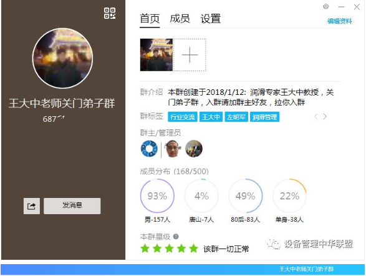366x276 pixels.
Task: Show next group tags with right chevron
Action: coord(325,116)
